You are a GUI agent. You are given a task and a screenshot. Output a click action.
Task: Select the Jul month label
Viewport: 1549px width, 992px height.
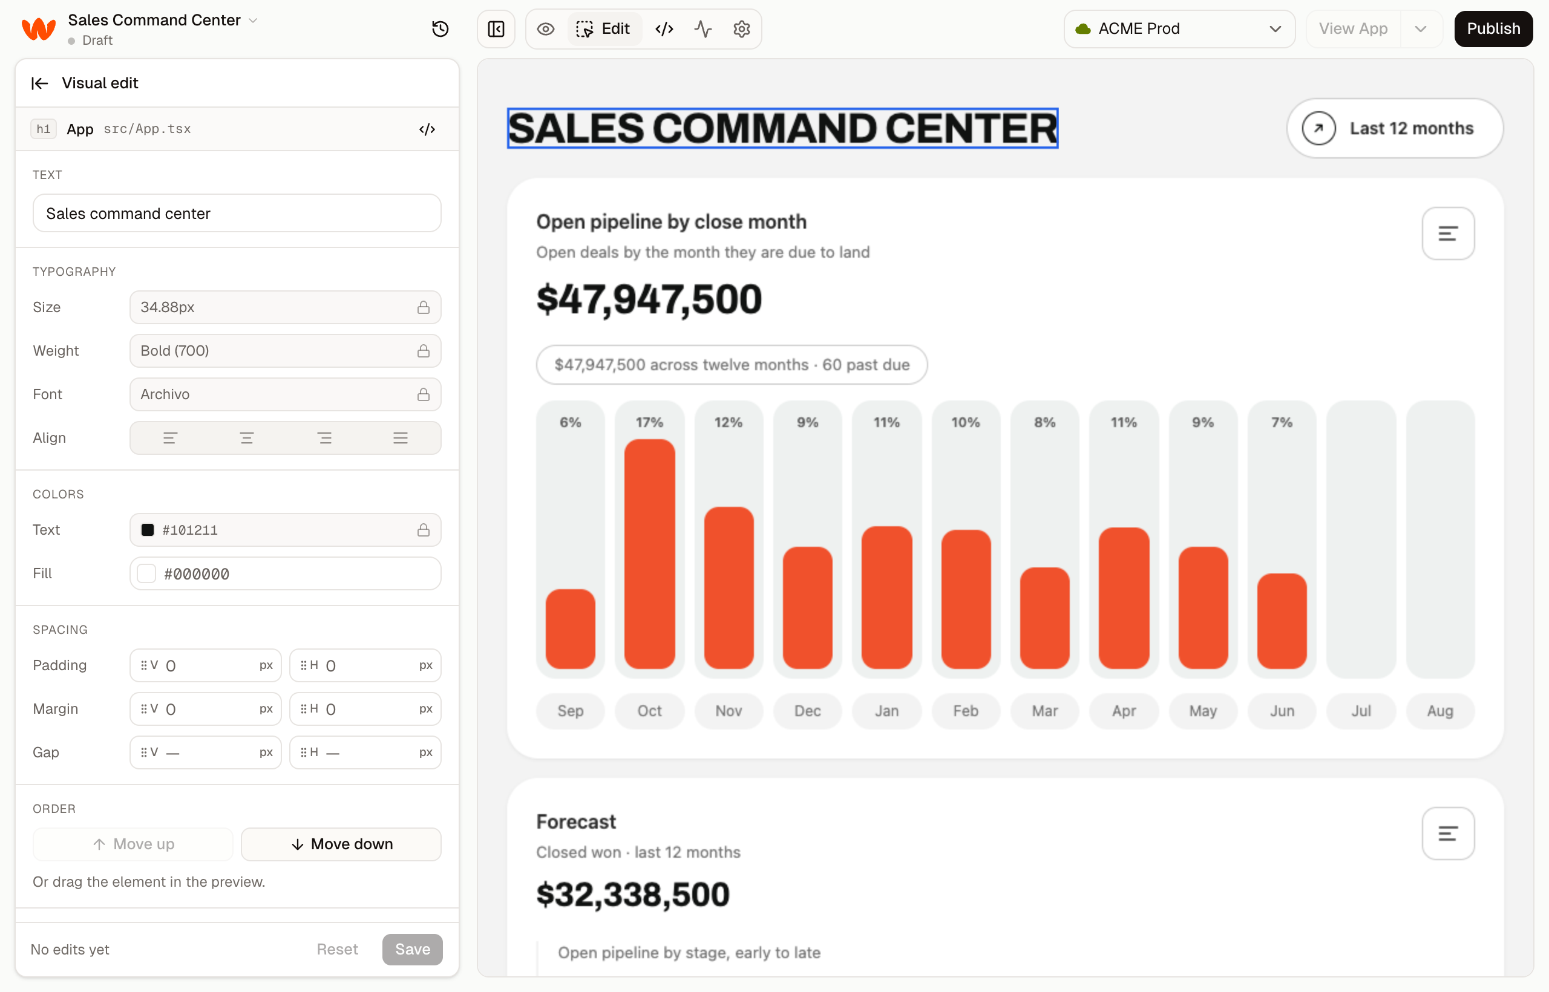[1361, 711]
